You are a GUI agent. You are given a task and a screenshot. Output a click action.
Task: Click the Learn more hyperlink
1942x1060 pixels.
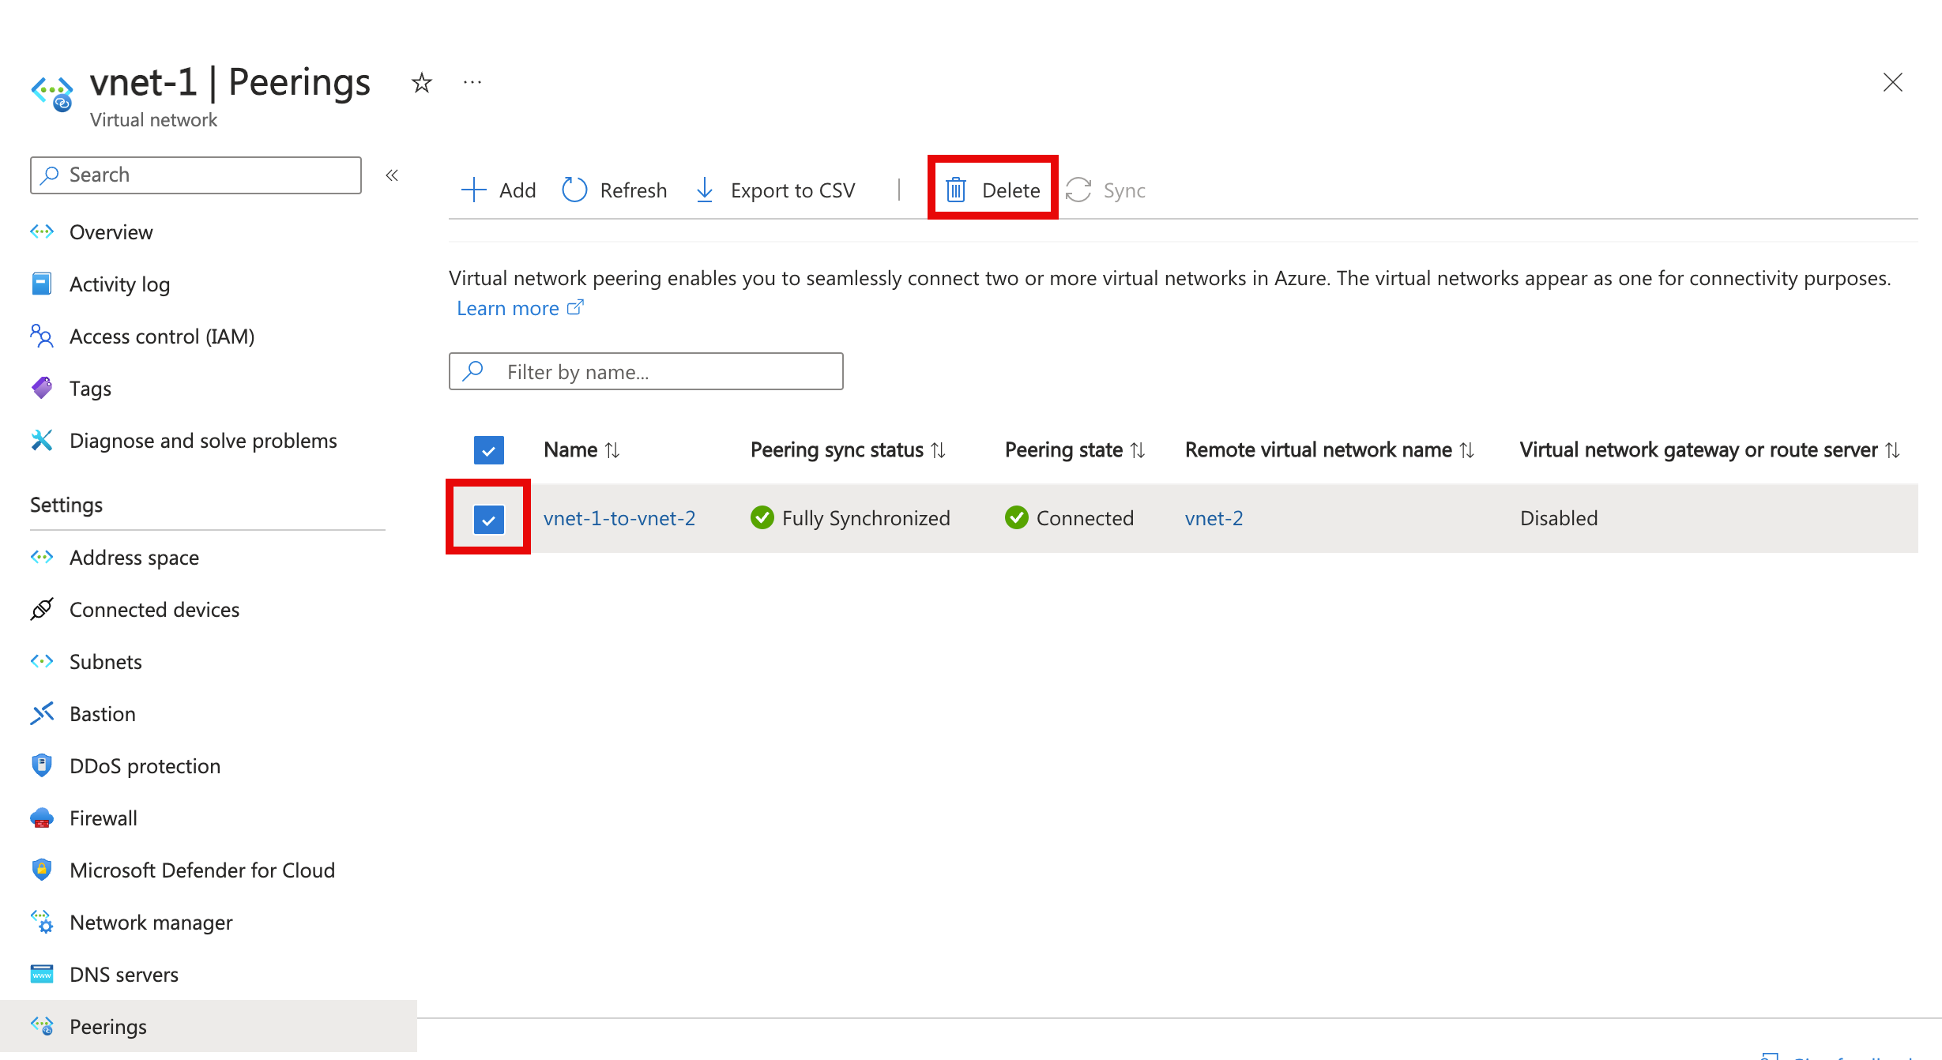coord(517,306)
